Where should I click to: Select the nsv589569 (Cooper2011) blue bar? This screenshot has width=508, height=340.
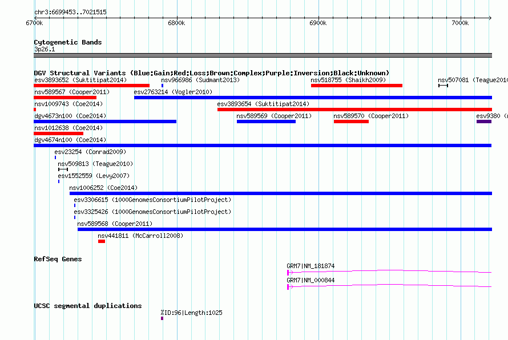(267, 122)
